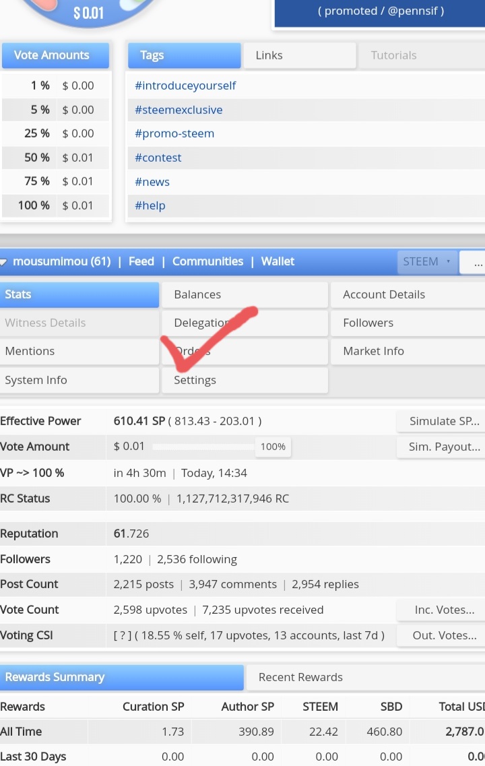Switch to the Vote Amounts tab
The height and width of the screenshot is (766, 485).
pyautogui.click(x=55, y=55)
